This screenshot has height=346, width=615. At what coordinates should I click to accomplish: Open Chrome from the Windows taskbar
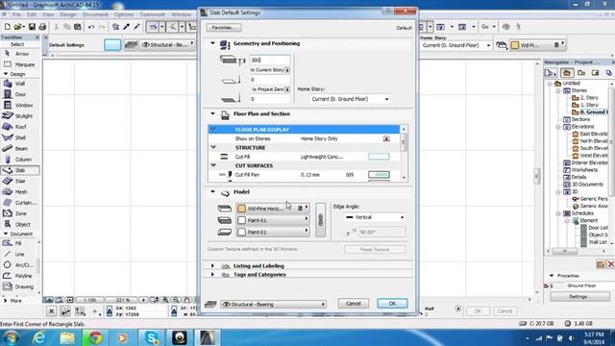coord(95,337)
